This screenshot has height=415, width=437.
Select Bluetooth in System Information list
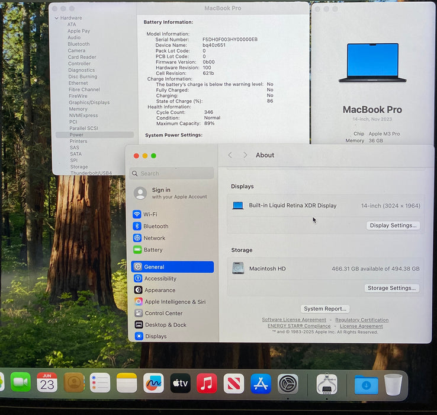point(79,44)
